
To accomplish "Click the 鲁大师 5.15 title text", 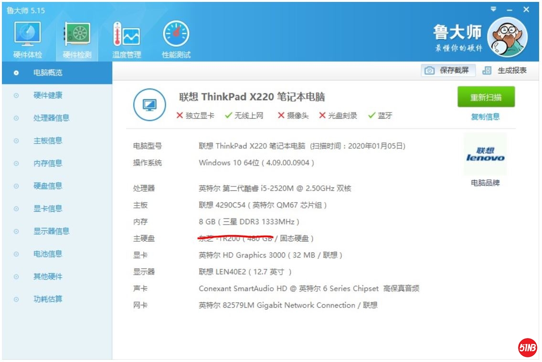I will (x=26, y=10).
